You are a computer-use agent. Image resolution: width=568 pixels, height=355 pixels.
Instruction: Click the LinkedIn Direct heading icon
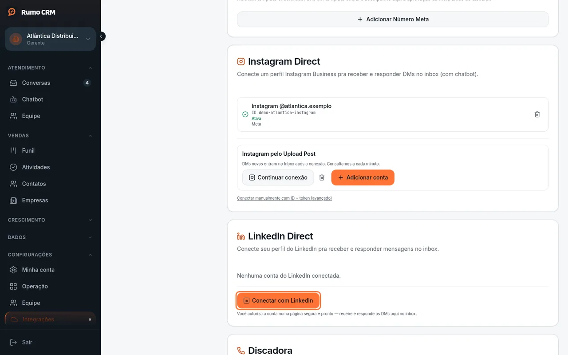coord(241,237)
